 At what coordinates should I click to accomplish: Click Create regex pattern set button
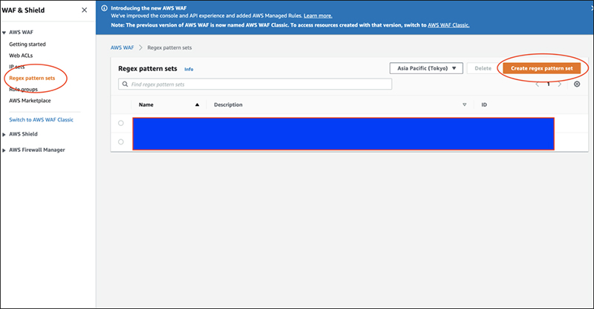pos(541,68)
